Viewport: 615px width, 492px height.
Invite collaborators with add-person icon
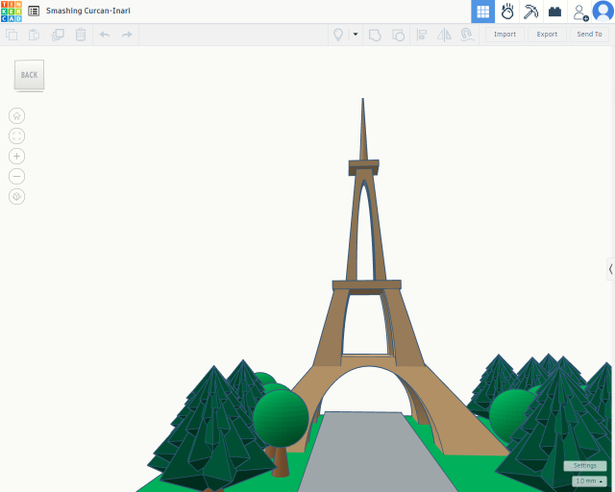(x=580, y=12)
